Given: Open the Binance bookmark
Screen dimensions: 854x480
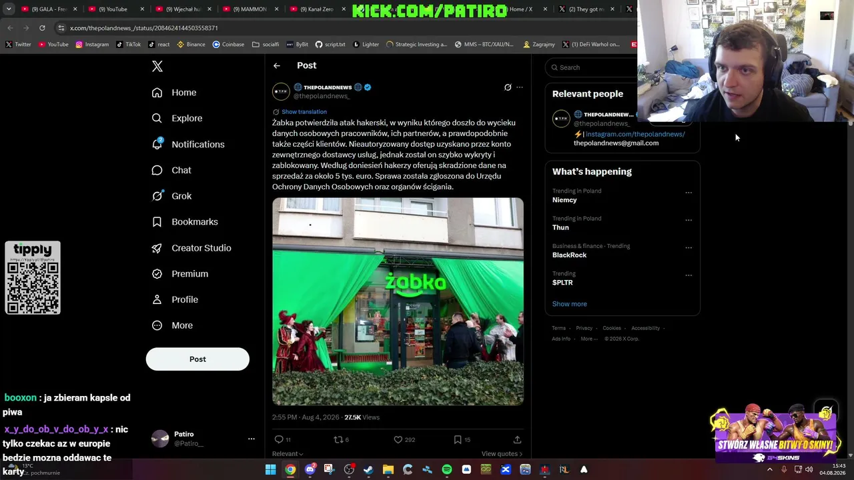Looking at the screenshot, I should coord(191,45).
